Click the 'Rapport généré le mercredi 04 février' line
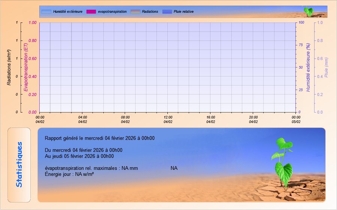Viewport: 337px width, 210px height. pos(100,138)
